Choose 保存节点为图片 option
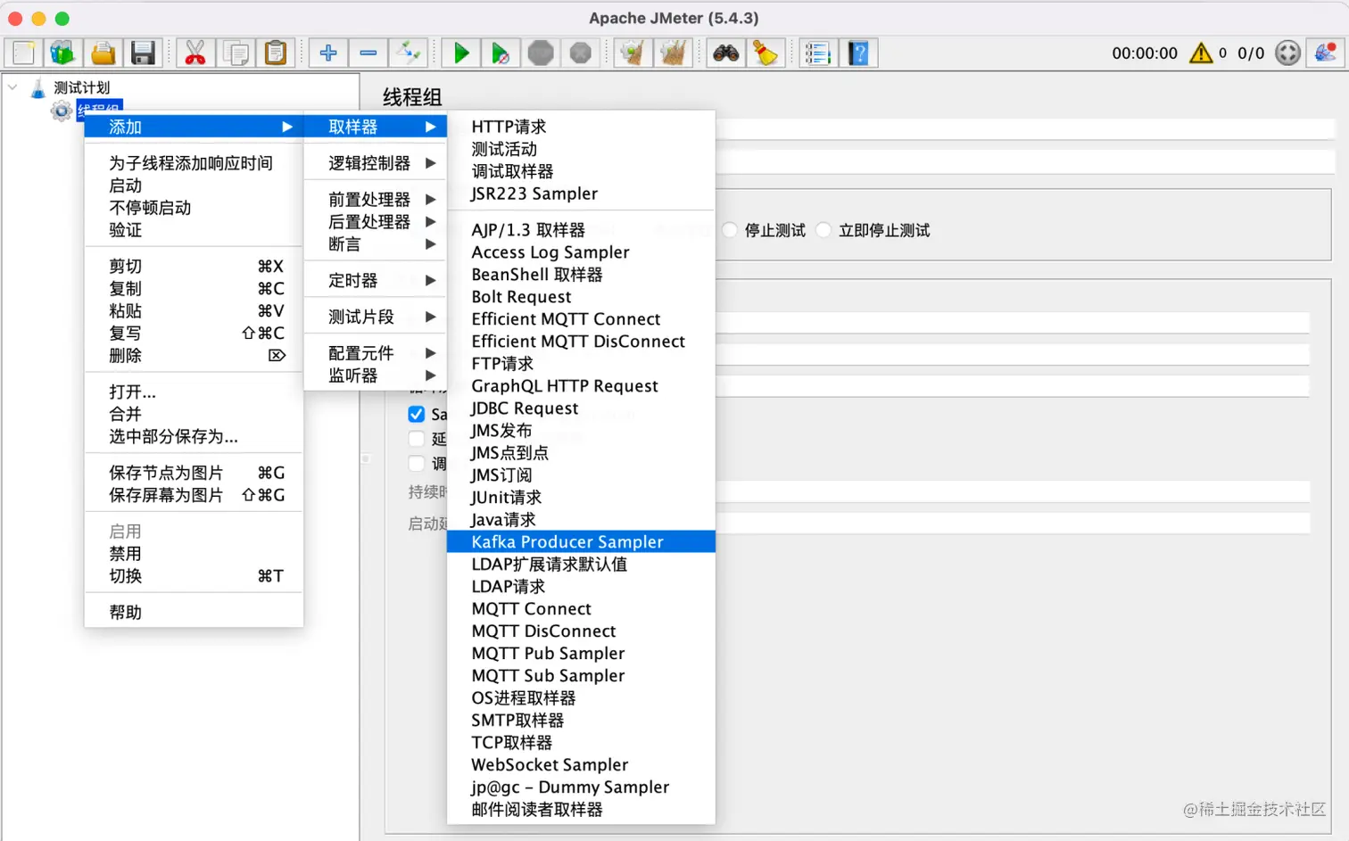The width and height of the screenshot is (1349, 841). 194,473
